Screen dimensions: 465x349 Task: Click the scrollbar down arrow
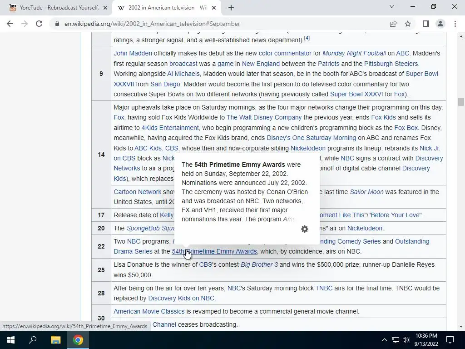click(x=461, y=327)
